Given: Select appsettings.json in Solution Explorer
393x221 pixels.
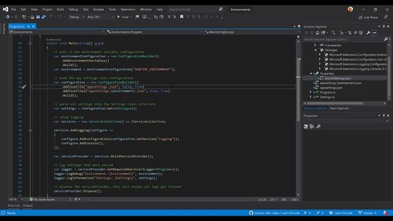Looking at the screenshot, I should (x=331, y=88).
